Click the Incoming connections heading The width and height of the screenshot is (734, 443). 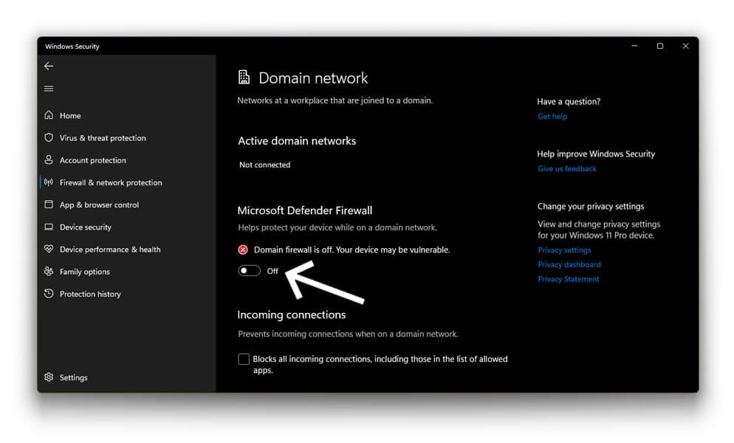point(292,315)
